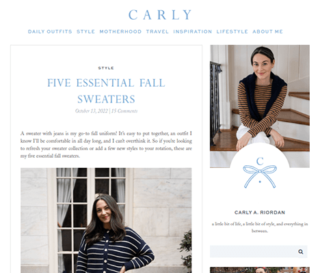The image size is (320, 273).
Task: Click the search magnifier icon
Action: click(301, 252)
